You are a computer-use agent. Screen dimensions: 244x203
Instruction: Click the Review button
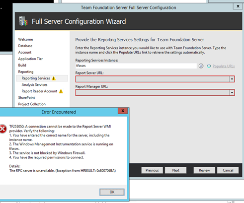coord(204,170)
